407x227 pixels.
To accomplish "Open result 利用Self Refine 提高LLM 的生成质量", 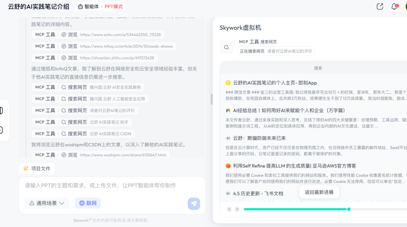I will tap(295, 166).
